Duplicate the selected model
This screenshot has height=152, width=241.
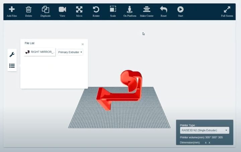[x=46, y=10]
